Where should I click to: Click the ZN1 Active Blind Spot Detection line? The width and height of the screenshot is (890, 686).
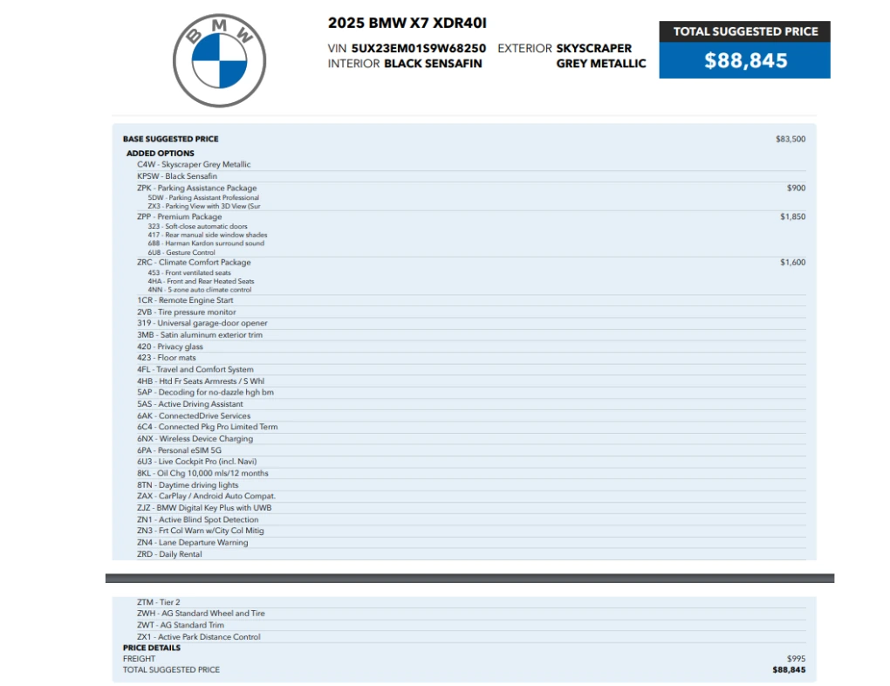click(x=197, y=519)
